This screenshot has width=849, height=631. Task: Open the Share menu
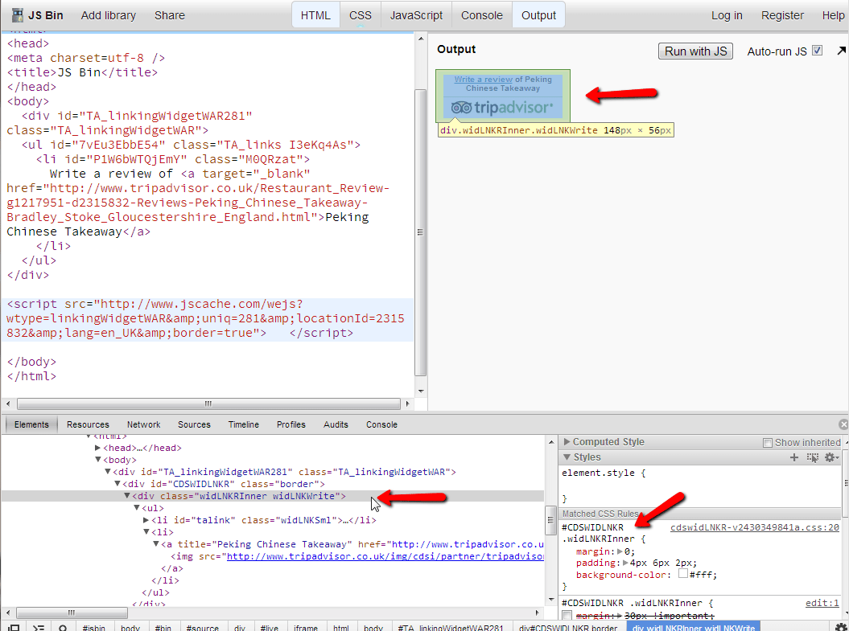pos(170,15)
